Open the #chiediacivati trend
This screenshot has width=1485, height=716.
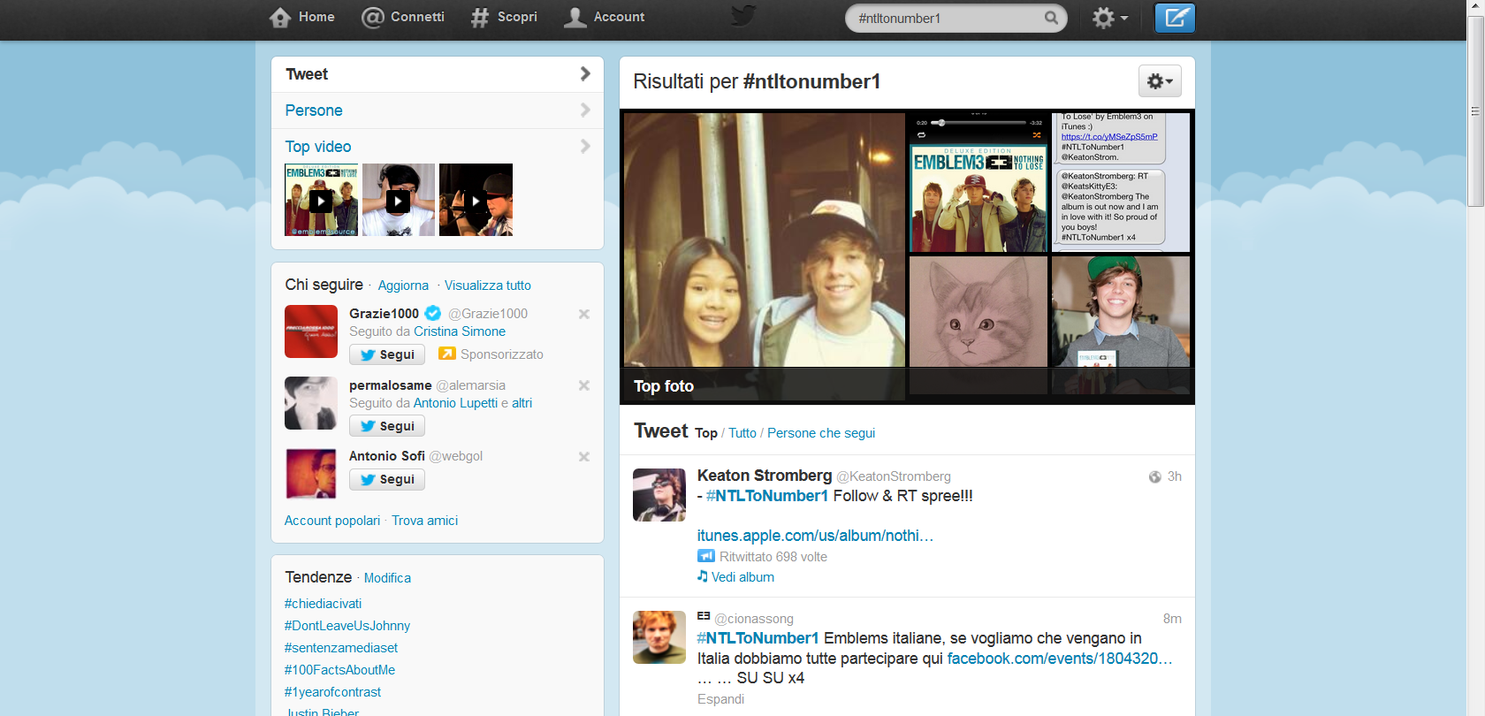323,604
